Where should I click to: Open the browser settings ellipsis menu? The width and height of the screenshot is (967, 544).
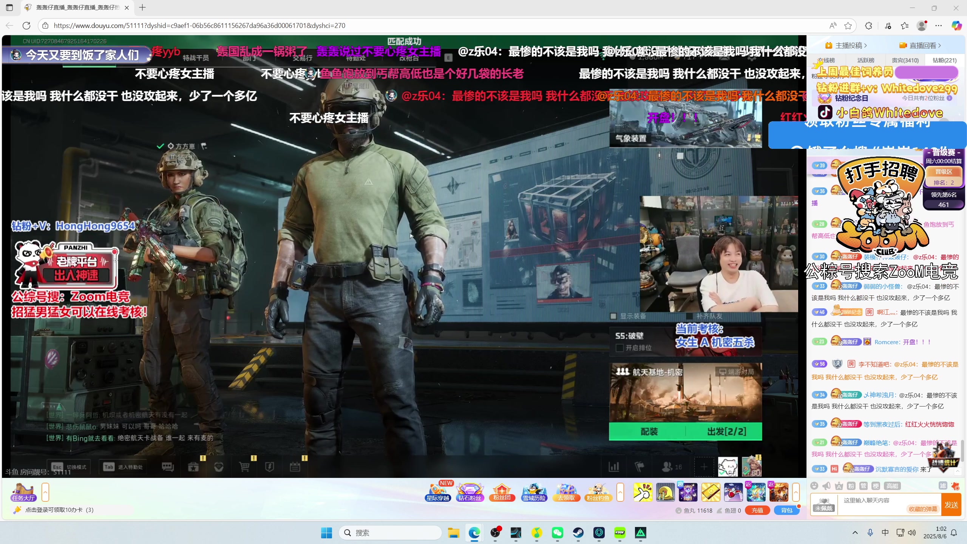pos(939,26)
